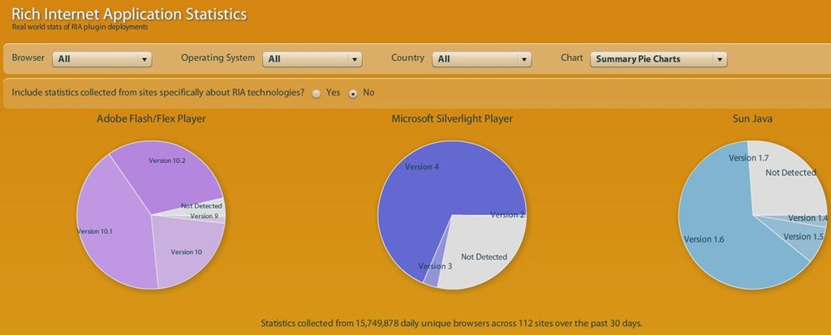Open the Chart type dropdown
The image size is (831, 335).
point(659,59)
